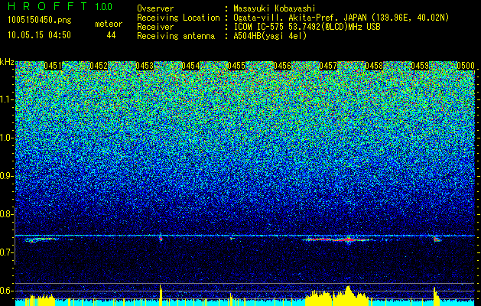481x306 pixels.
Task: Click the 0458 time marker
Action: (x=374, y=66)
